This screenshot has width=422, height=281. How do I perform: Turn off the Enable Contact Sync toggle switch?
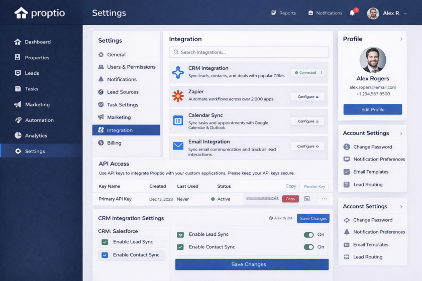(x=308, y=247)
